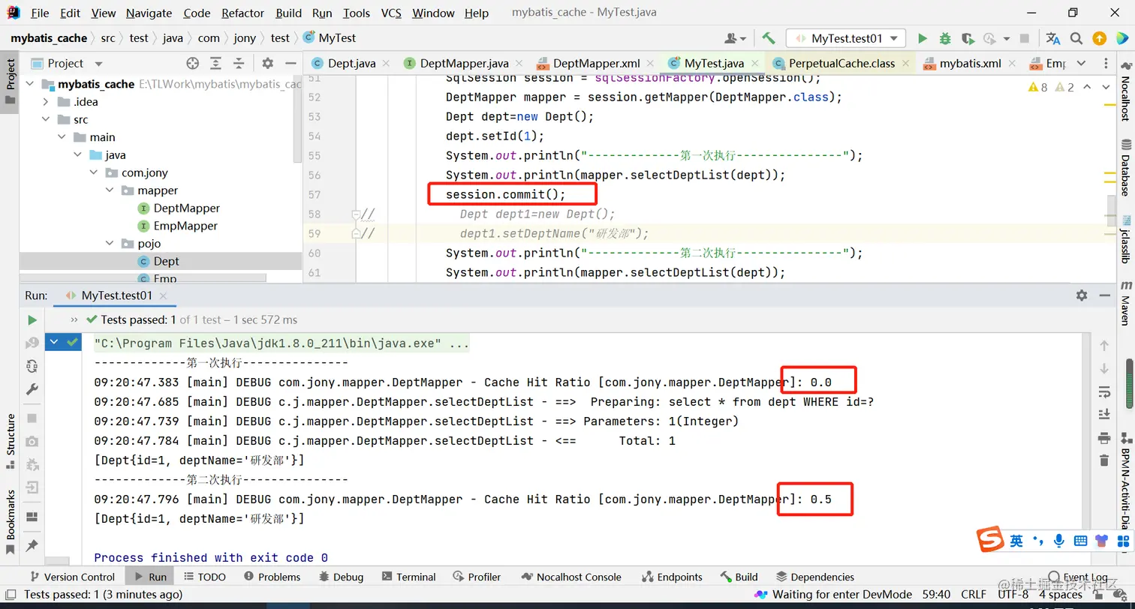Toggle the Structure side panel
Image resolution: width=1135 pixels, height=609 pixels.
click(x=11, y=441)
